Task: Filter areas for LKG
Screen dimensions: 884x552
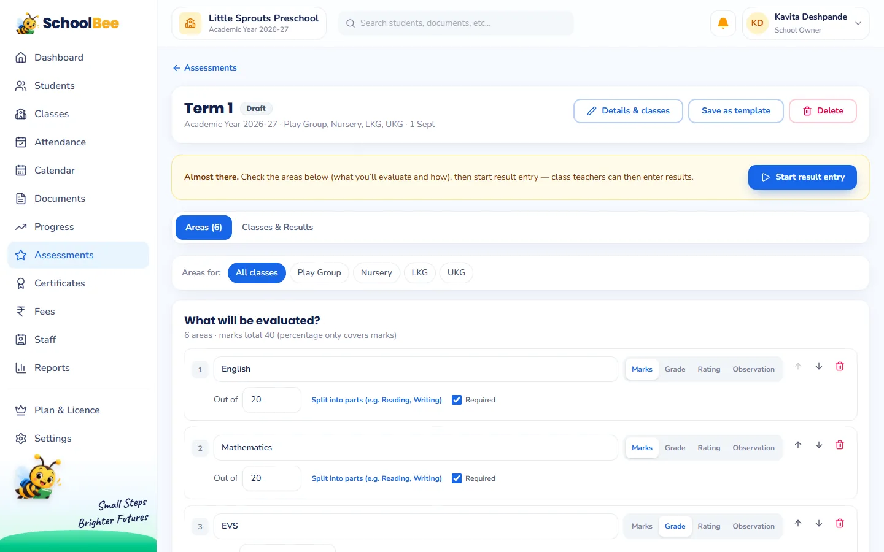Action: [420, 273]
